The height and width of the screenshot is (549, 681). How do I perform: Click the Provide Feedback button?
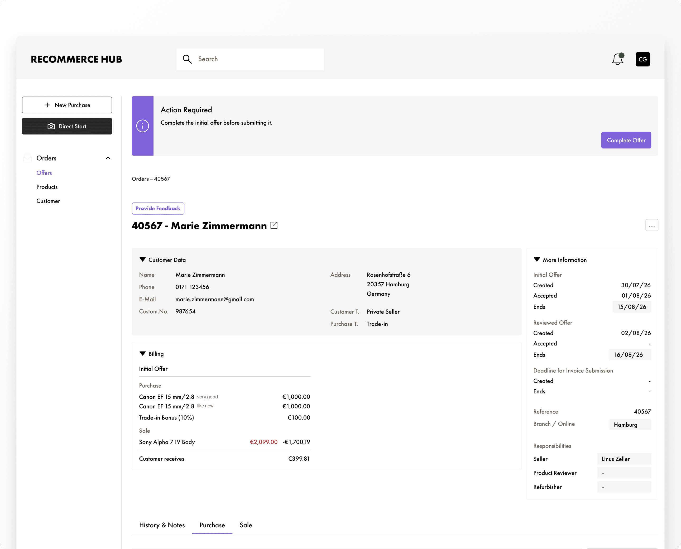click(x=158, y=208)
